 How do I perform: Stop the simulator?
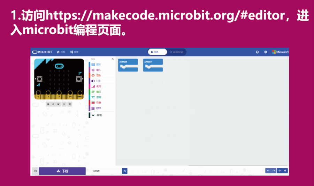coord(48,104)
